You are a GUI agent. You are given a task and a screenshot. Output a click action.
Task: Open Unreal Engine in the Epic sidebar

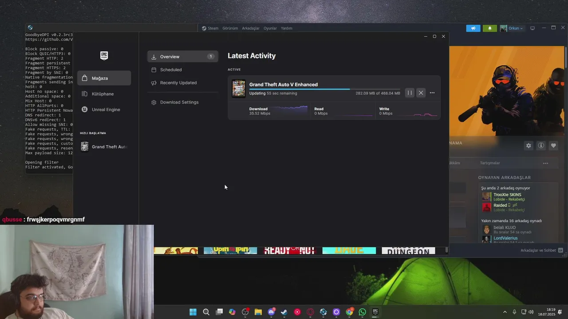pyautogui.click(x=104, y=109)
